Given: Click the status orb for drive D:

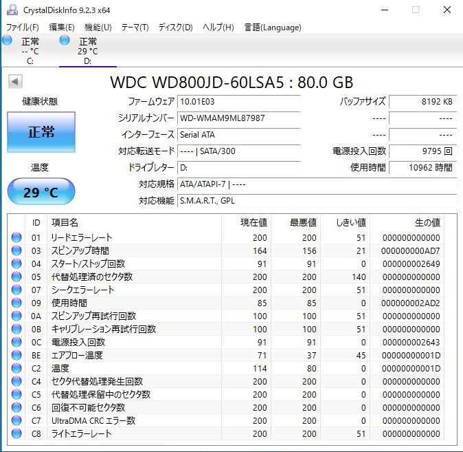Looking at the screenshot, I should coord(65,40).
